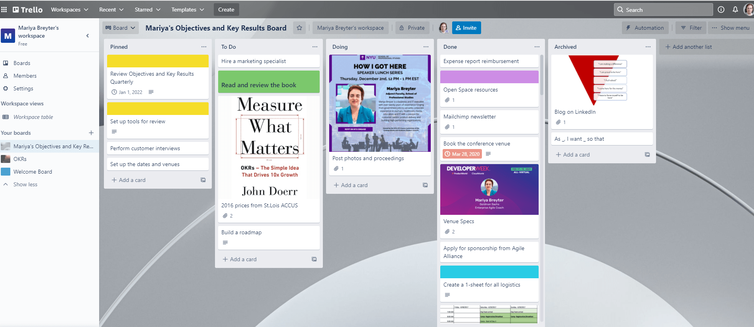
Task: Open Archived list three-dot menu
Action: click(648, 47)
